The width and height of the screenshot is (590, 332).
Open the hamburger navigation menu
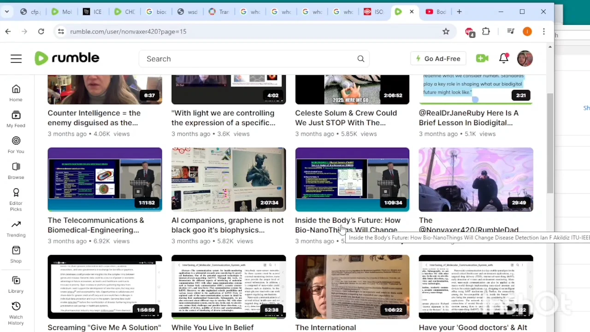pos(16,59)
